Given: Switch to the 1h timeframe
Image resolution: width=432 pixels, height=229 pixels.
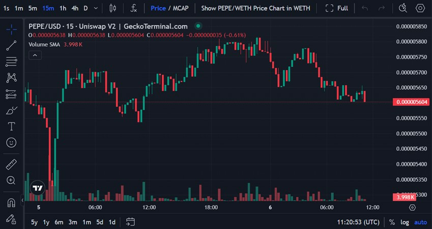Looking at the screenshot, I should click(x=63, y=8).
